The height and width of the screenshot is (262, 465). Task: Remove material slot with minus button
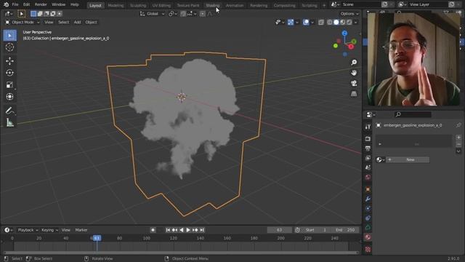458,144
